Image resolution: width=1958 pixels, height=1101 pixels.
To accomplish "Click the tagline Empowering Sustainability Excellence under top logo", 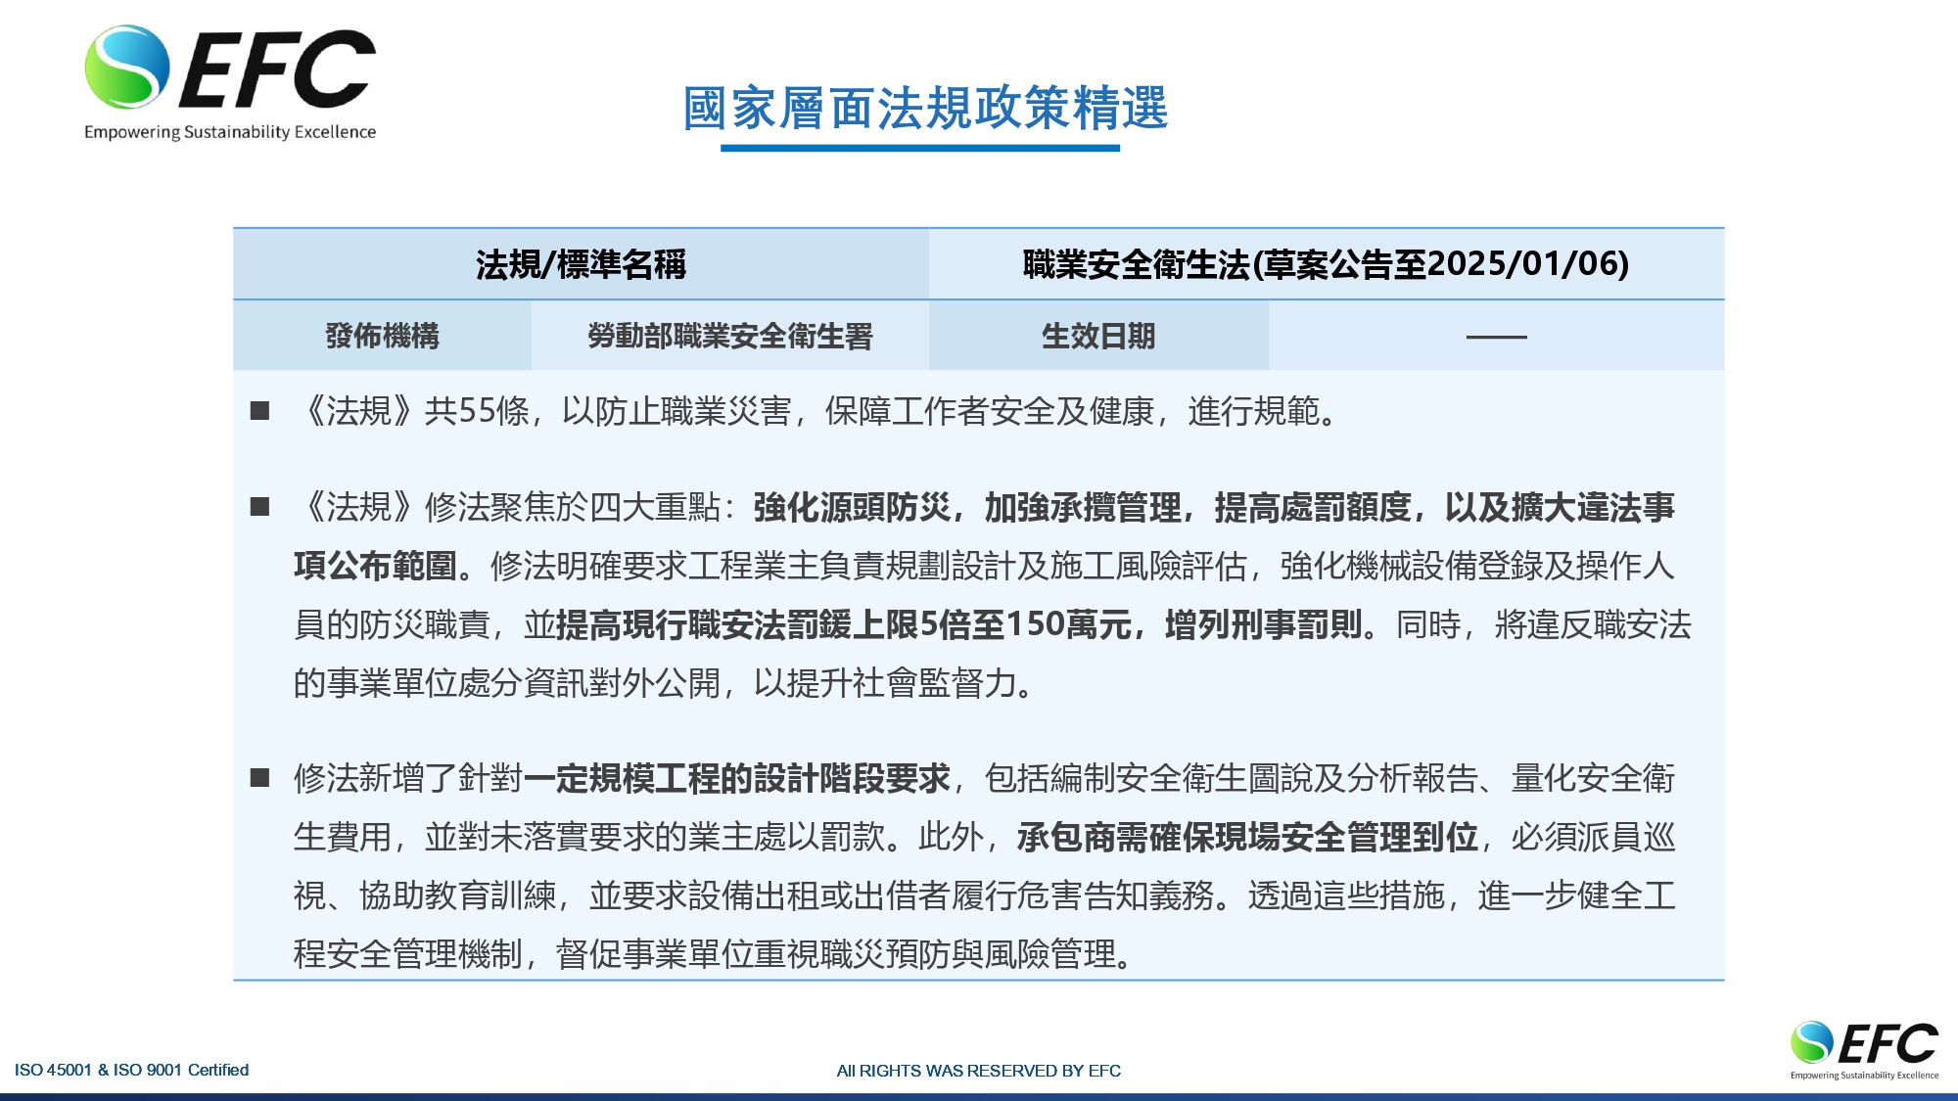I will tap(230, 132).
